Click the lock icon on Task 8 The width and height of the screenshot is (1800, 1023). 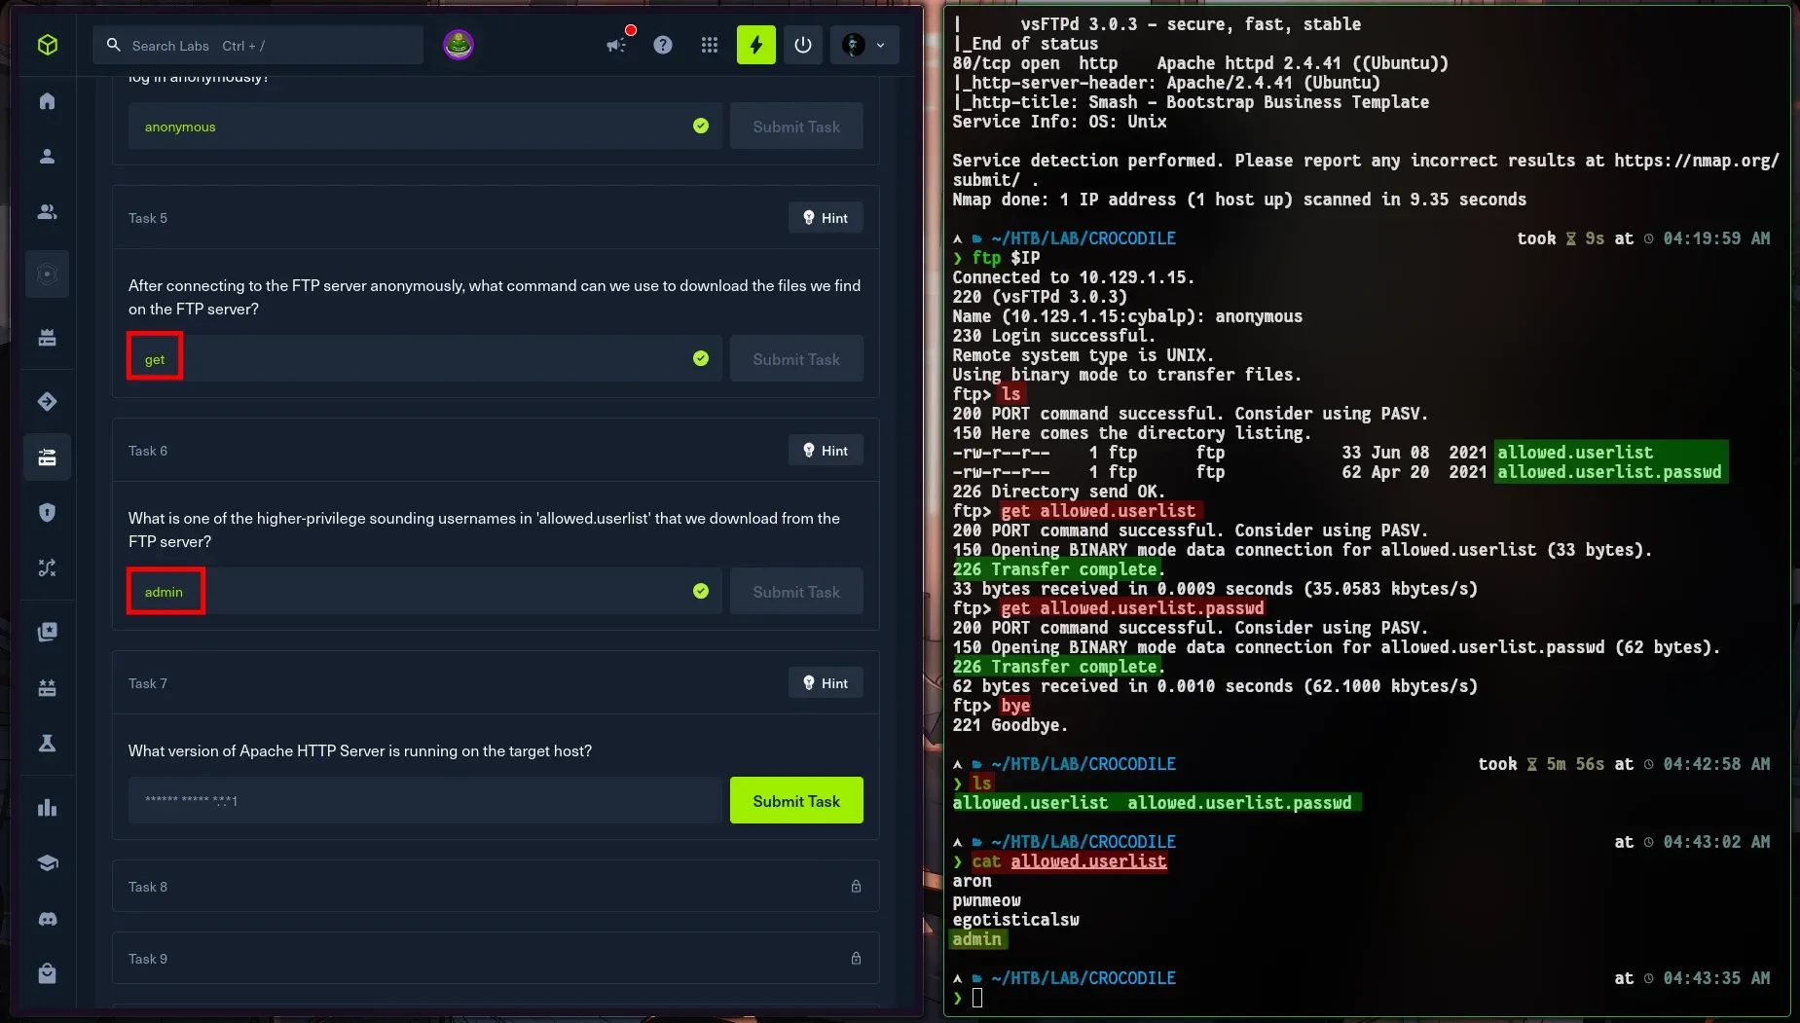(x=856, y=887)
